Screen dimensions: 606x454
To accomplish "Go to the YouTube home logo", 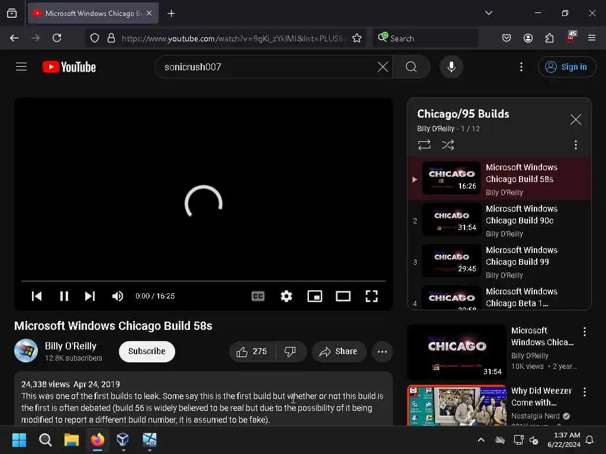I will tap(69, 67).
